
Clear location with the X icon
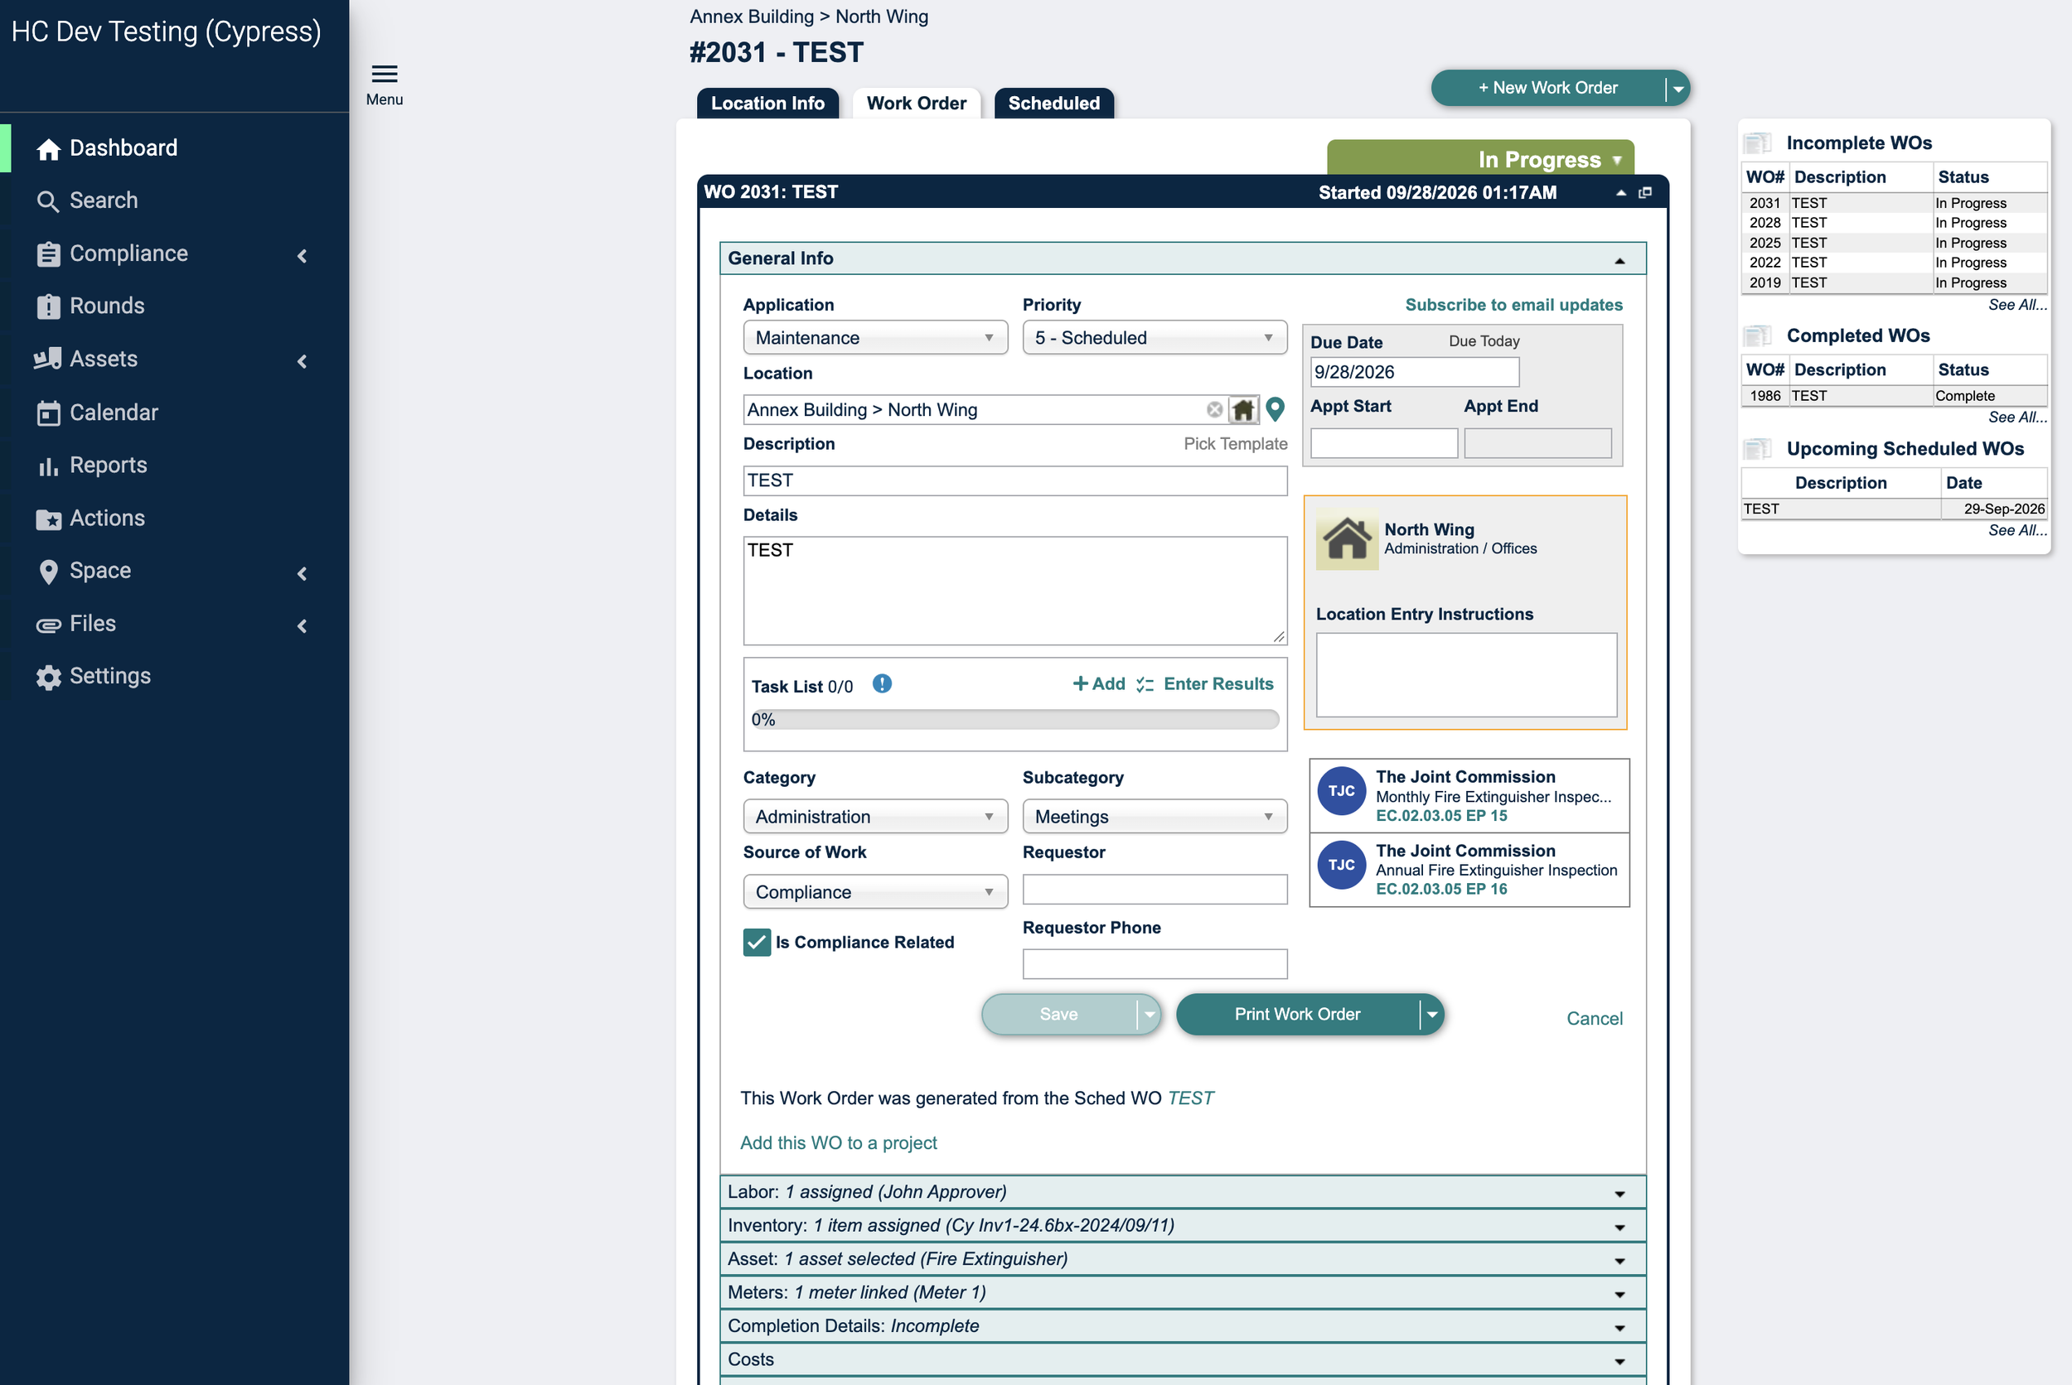1214,410
